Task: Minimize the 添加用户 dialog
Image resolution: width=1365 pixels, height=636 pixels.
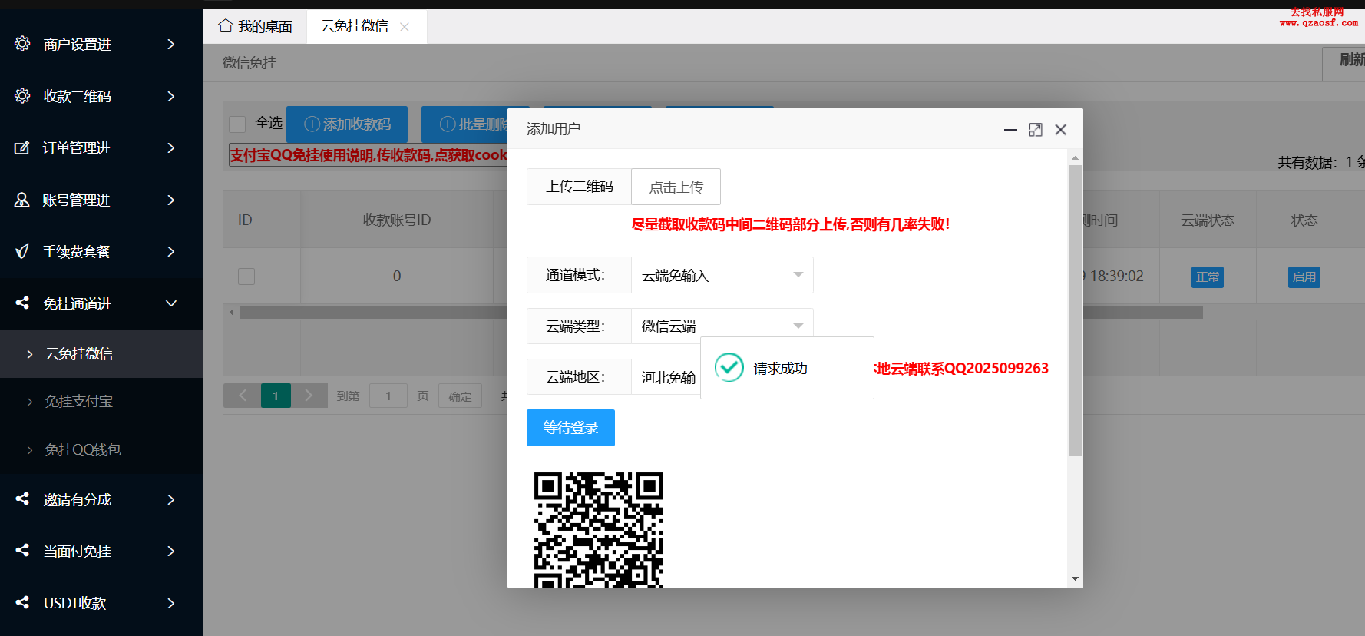Action: click(x=1010, y=130)
